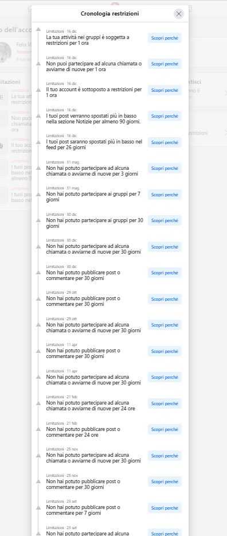Open Scopri perché for Notizie 90 giorni entry
This screenshot has height=536, width=227.
tap(165, 116)
